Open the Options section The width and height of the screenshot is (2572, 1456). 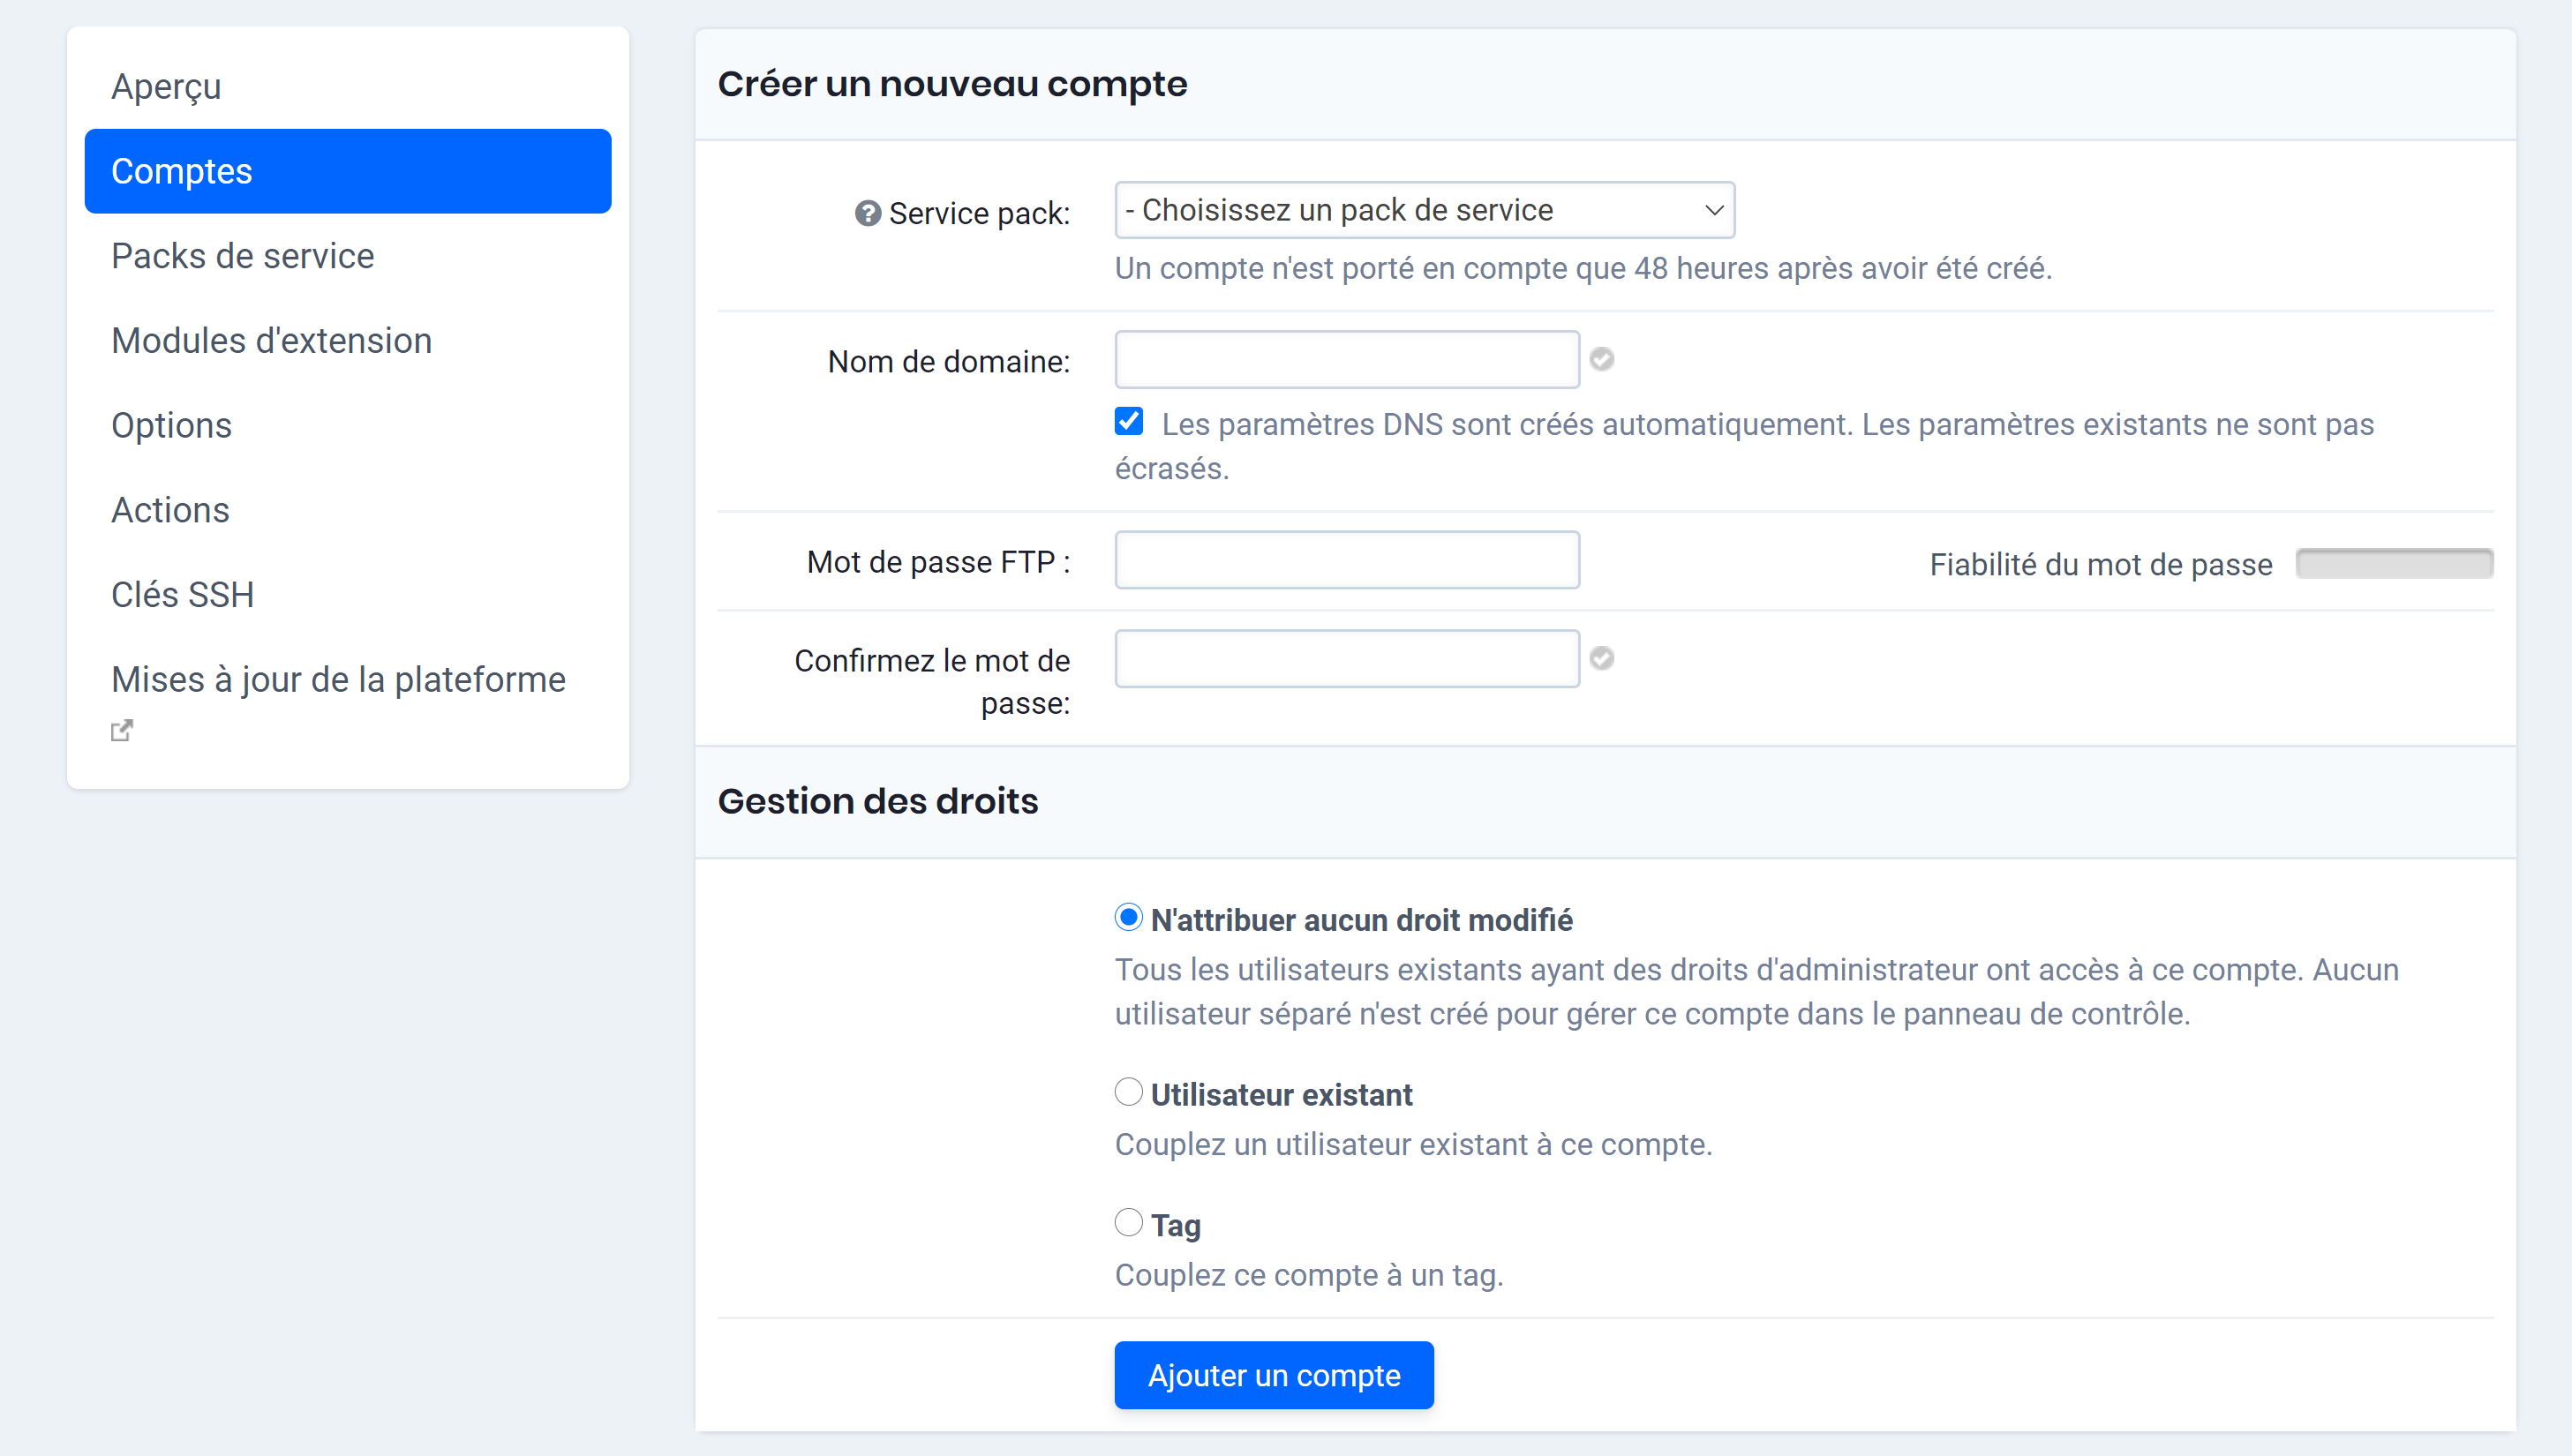[x=171, y=425]
